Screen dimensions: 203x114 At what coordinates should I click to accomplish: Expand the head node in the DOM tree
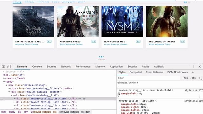click(4, 78)
